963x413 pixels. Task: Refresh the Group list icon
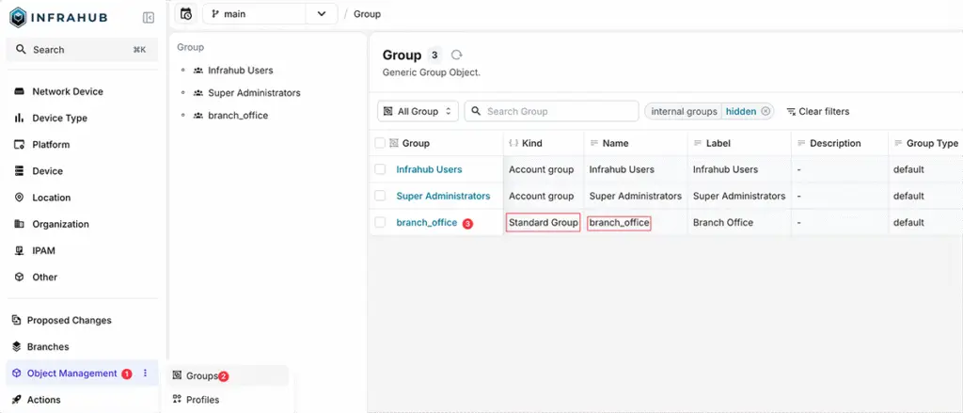coord(456,55)
